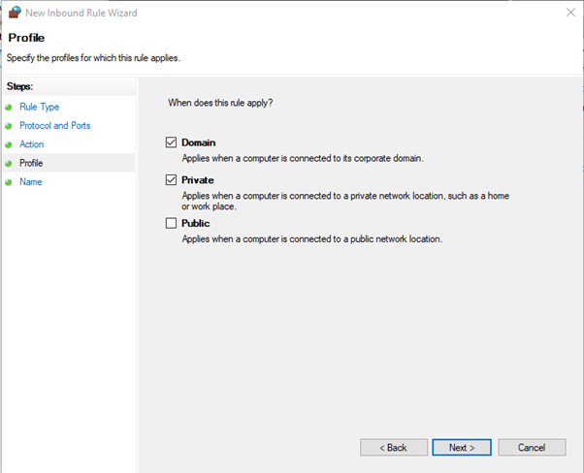The height and width of the screenshot is (473, 584).
Task: Close the New Inbound Rule Wizard window
Action: (570, 13)
